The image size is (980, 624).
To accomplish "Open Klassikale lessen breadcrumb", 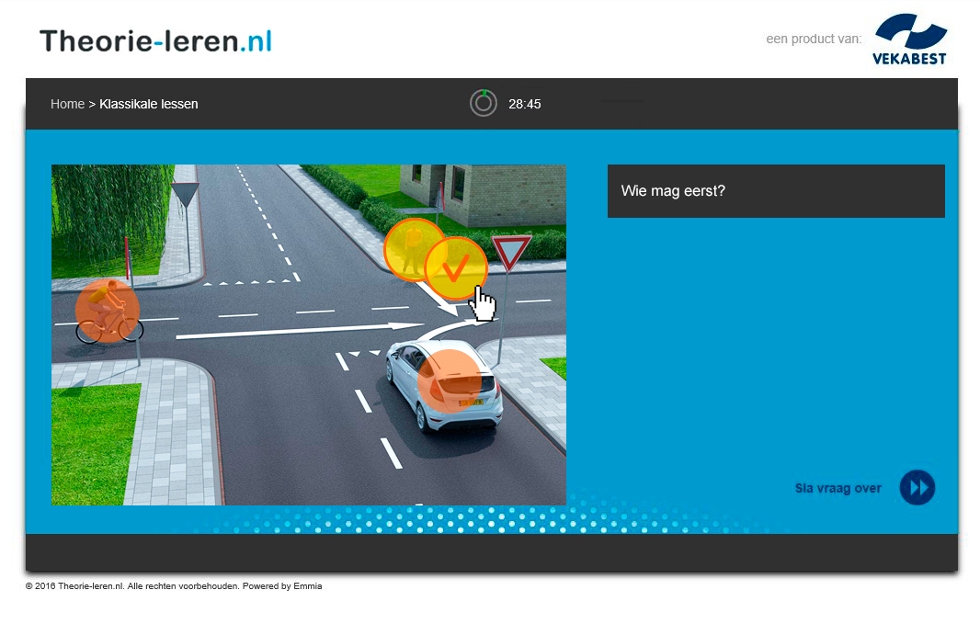I will (149, 105).
